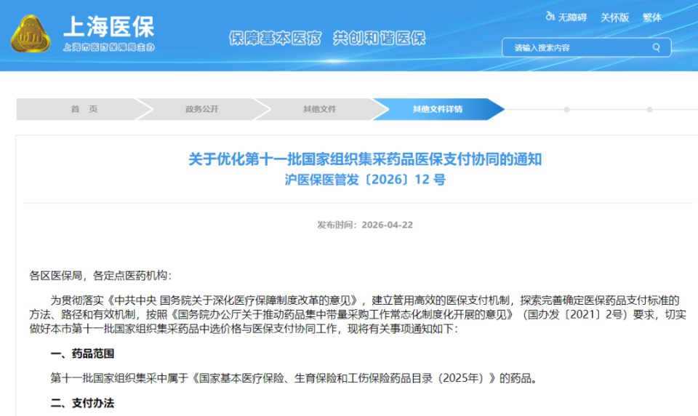Click the magnifier search icon

(656, 48)
